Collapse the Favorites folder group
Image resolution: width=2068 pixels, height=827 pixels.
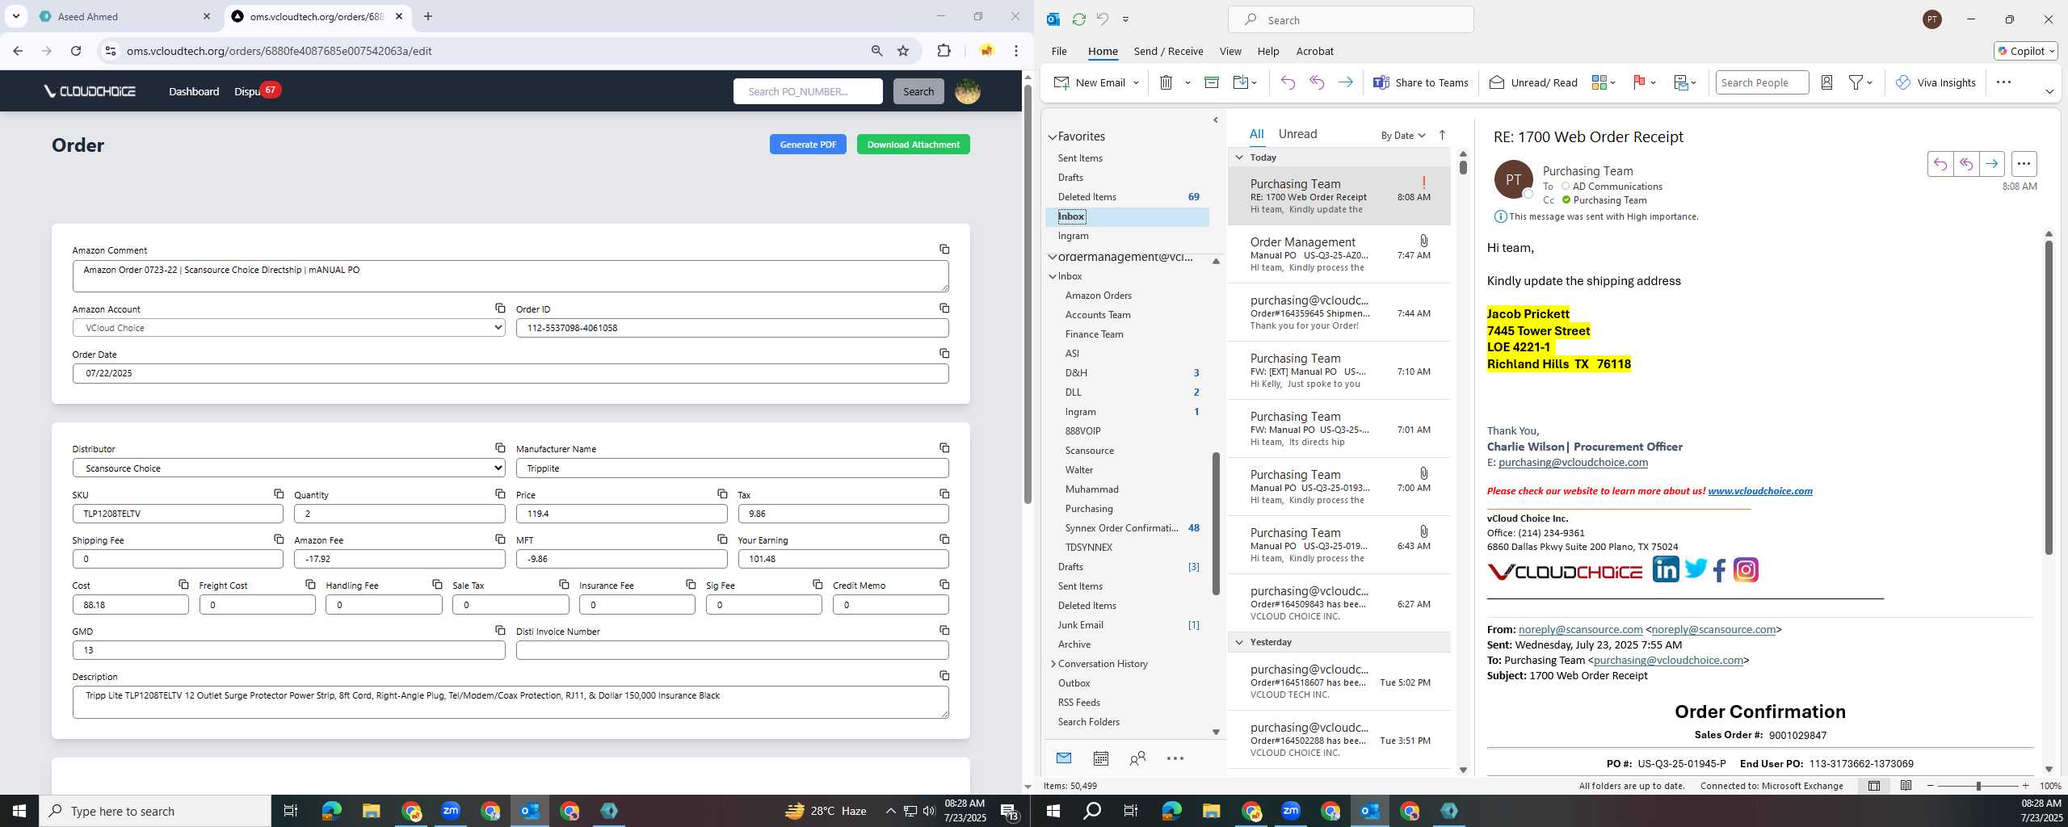[1053, 137]
